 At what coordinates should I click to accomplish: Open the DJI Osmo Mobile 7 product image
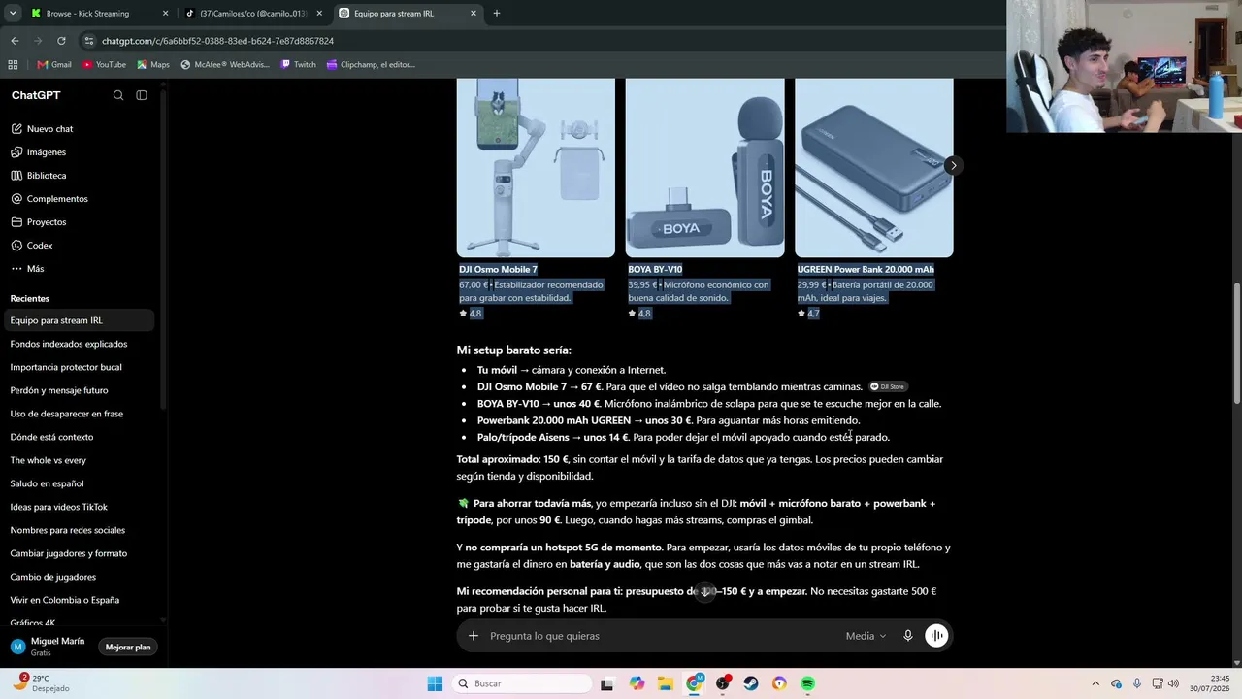[536, 168]
